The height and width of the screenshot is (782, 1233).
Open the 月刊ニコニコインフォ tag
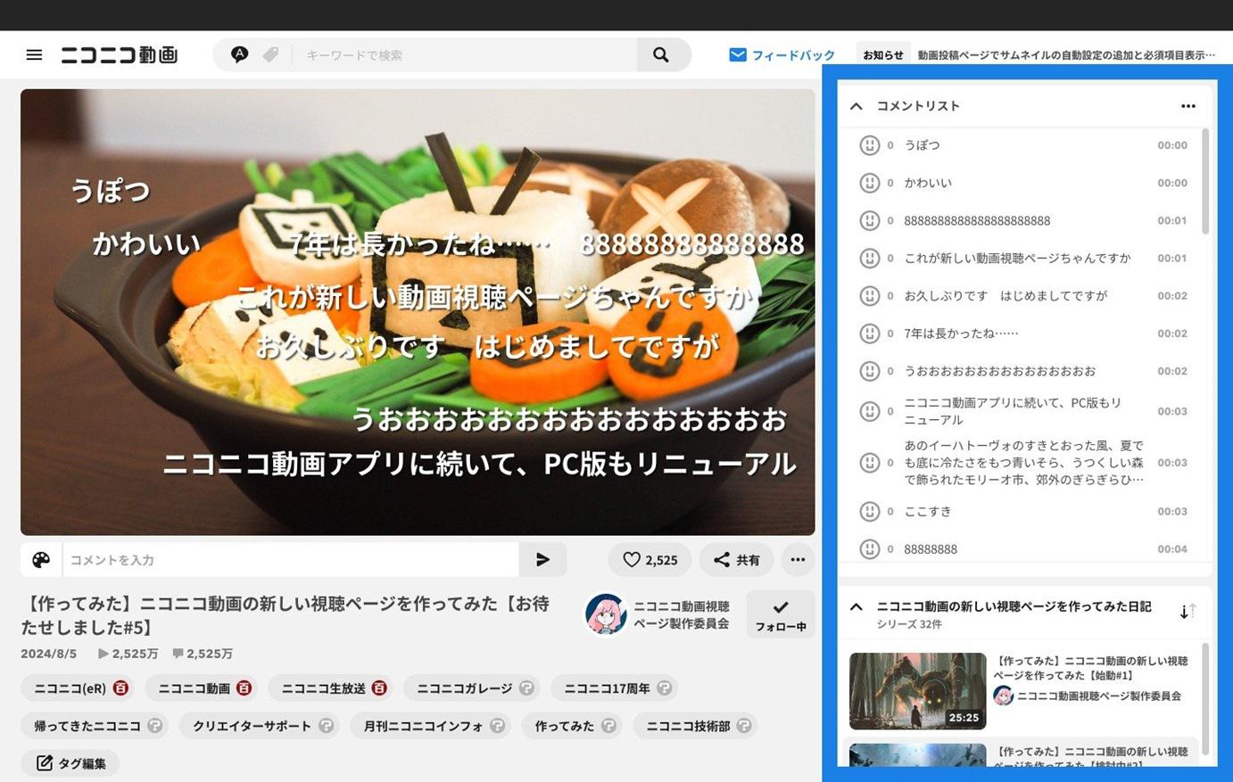tap(424, 726)
